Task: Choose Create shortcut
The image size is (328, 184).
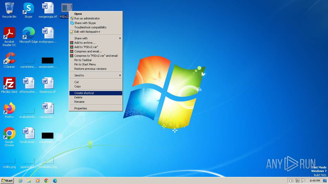Action: tap(96, 93)
